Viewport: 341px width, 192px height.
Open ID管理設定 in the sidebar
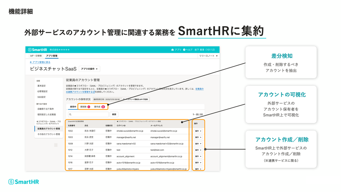(x=42, y=92)
